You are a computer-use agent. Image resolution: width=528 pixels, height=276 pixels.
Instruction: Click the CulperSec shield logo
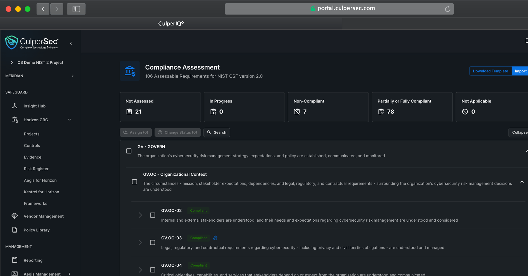coord(12,42)
